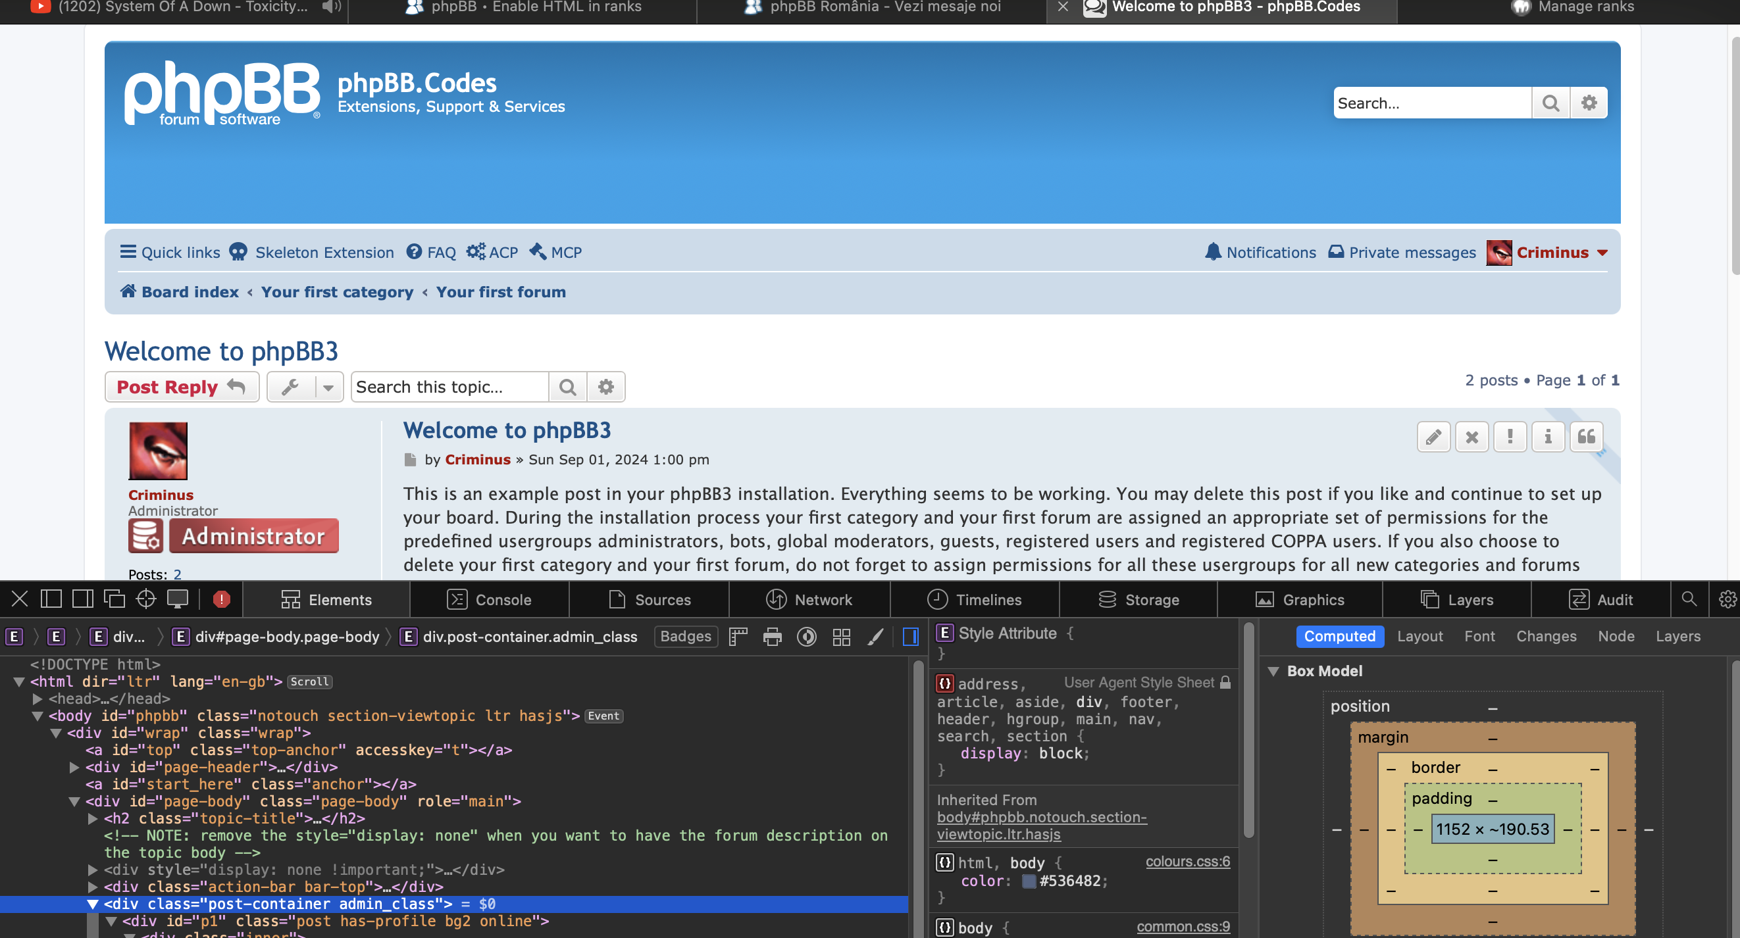1740x938 pixels.
Task: Open the Storage tab
Action: [x=1139, y=600]
